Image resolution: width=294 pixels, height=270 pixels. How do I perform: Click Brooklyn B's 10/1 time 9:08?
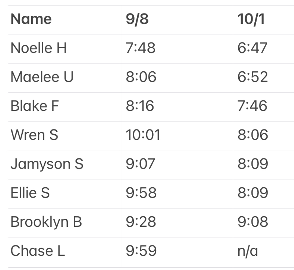(253, 222)
